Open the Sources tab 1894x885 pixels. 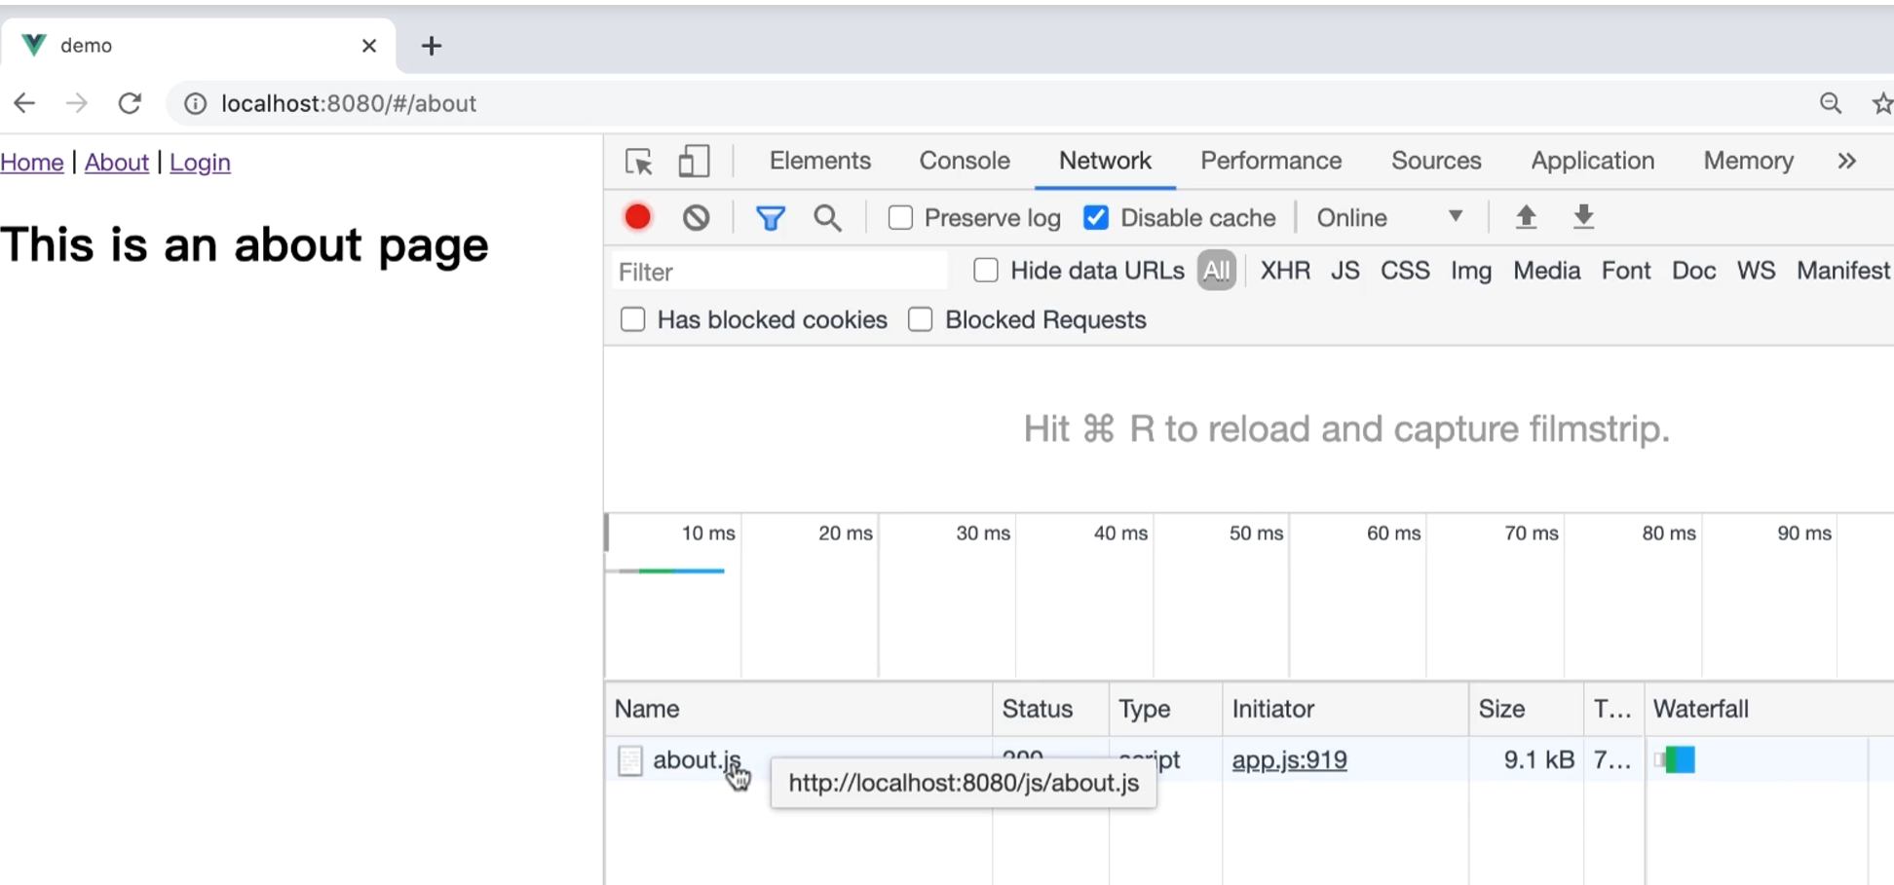1436,161
